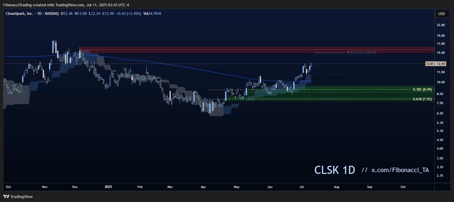This screenshot has height=202, width=454.
Task: Click the Jun label on time axis
Action: pyautogui.click(x=270, y=187)
